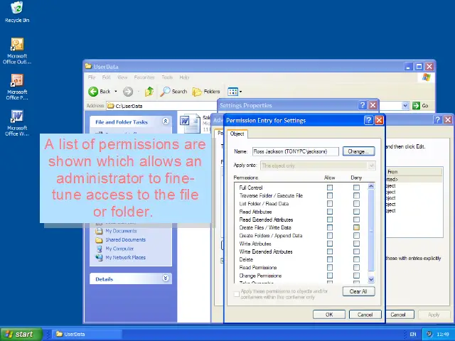Click help question mark in Permission Entry title bar
455x341 pixels.
coord(368,121)
